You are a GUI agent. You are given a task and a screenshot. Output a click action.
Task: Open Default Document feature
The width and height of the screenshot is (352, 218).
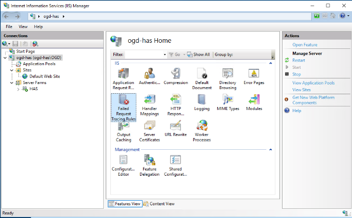202,79
